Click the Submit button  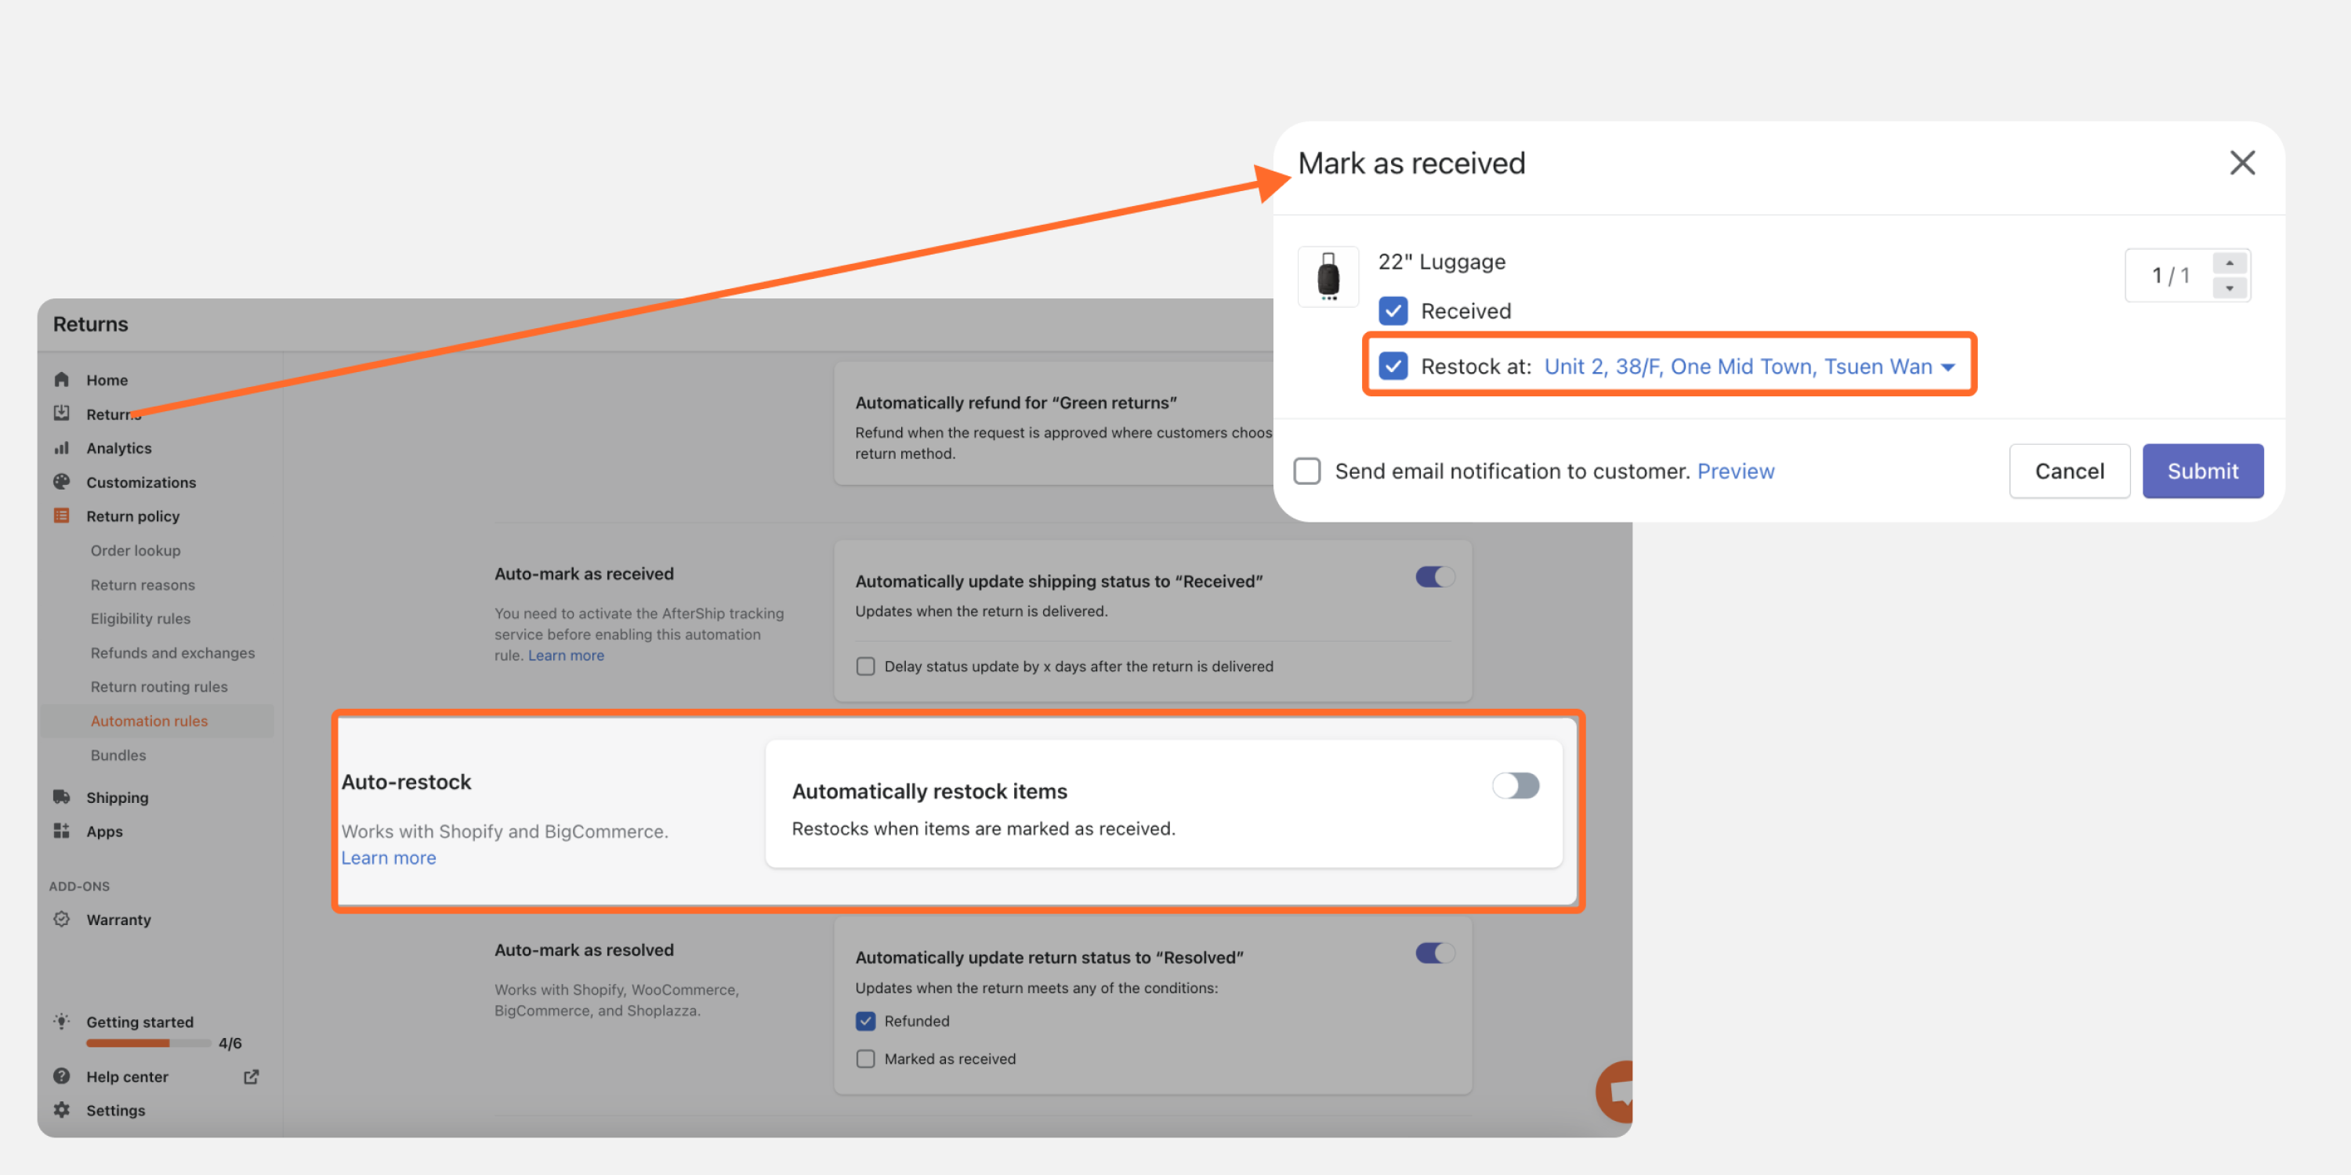(2202, 472)
